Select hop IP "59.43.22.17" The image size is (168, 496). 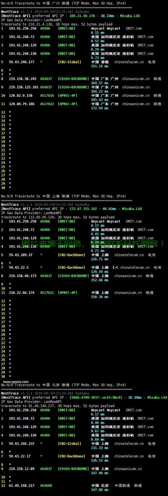point(19,456)
